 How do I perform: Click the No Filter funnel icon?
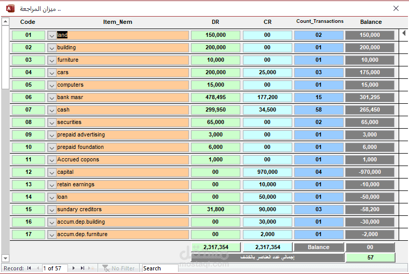point(106,268)
